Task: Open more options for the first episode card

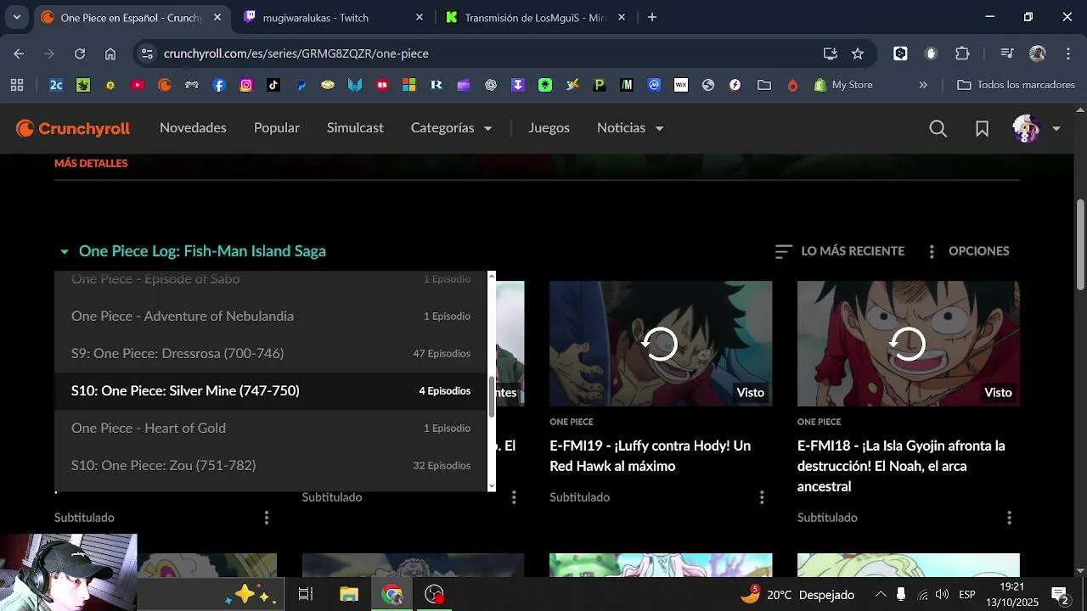Action: click(267, 518)
